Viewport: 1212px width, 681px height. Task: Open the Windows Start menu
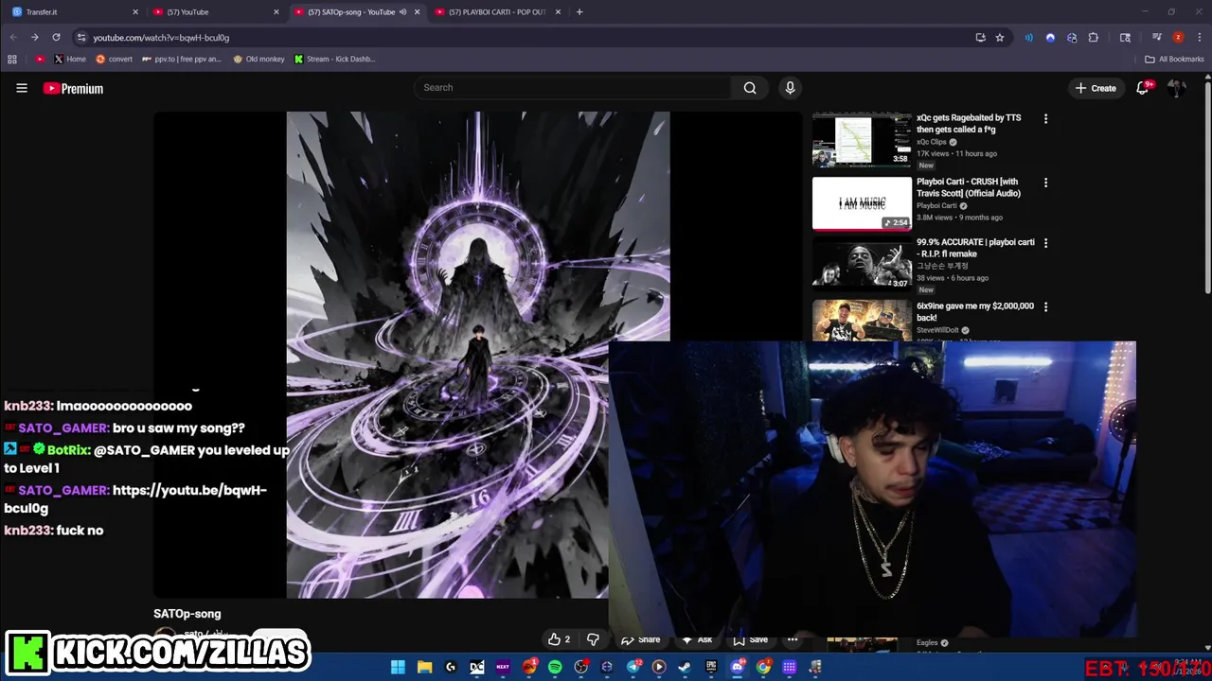tap(398, 667)
